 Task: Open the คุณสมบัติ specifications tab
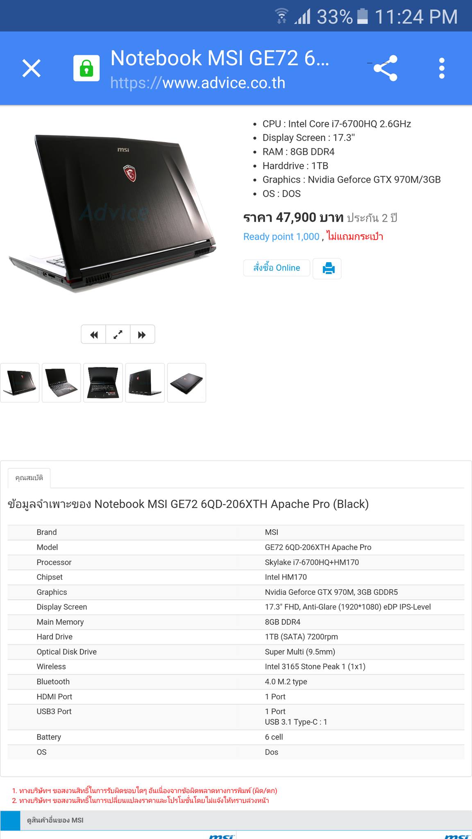(x=29, y=478)
